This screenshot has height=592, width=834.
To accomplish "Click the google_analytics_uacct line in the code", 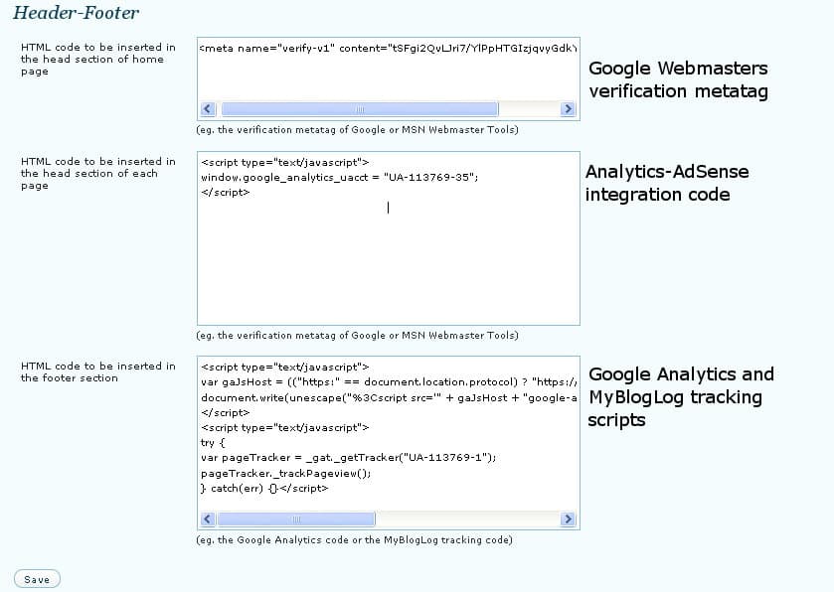I will 340,177.
